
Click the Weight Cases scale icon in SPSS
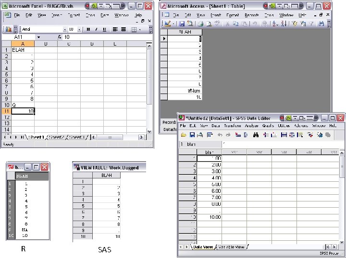point(292,135)
